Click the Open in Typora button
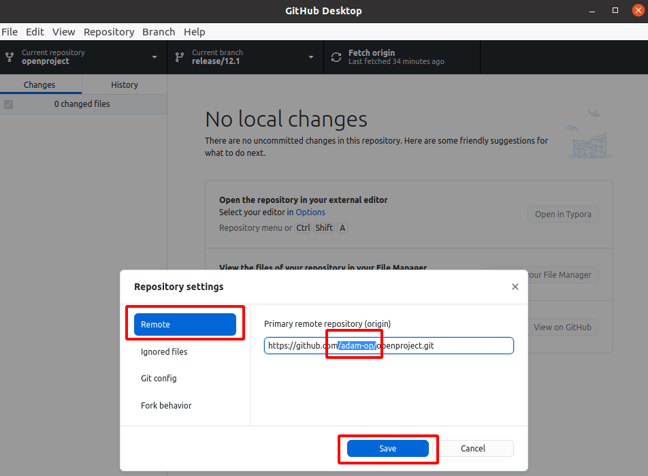The width and height of the screenshot is (648, 476). point(562,215)
